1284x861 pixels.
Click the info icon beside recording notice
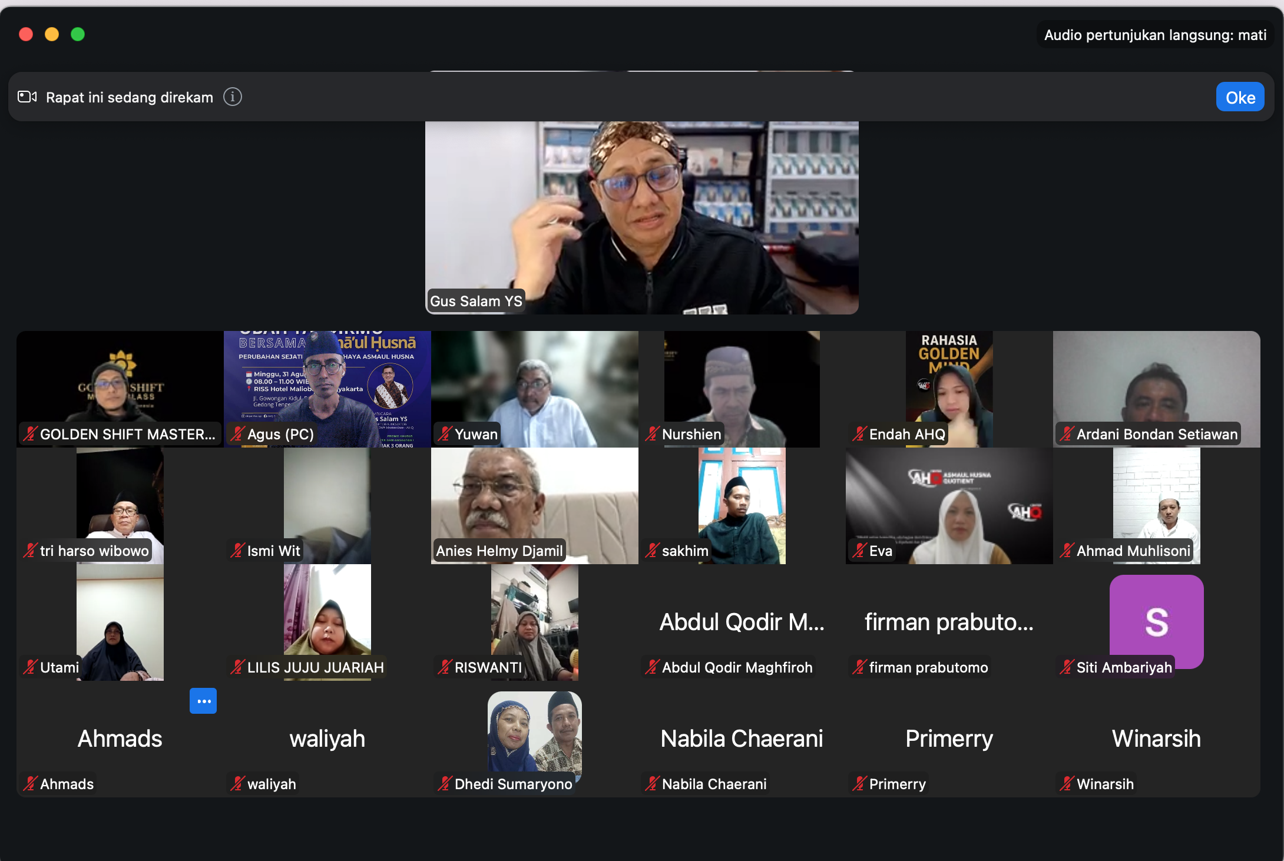point(233,97)
